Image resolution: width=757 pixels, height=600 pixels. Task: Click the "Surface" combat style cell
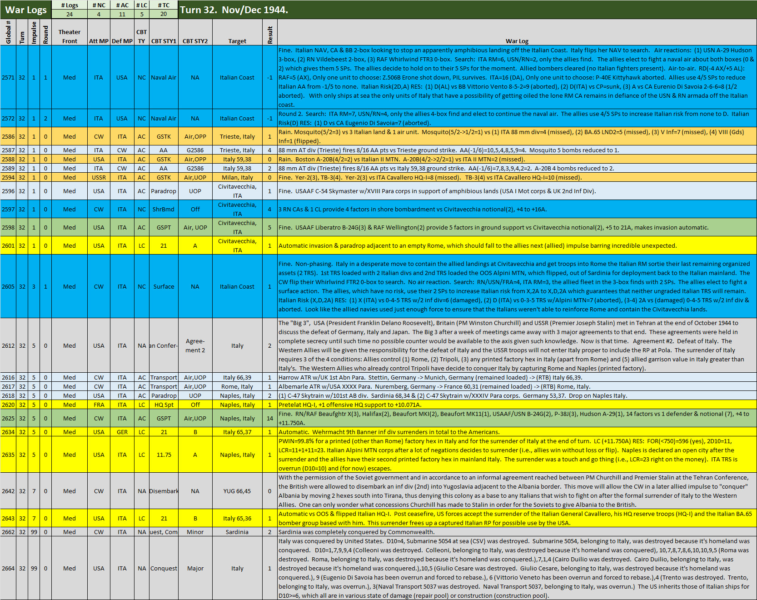(x=164, y=286)
